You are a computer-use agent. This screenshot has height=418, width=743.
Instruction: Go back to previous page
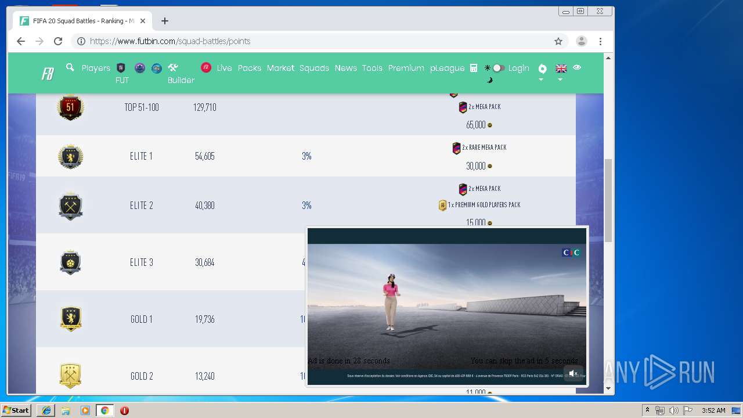tap(21, 41)
